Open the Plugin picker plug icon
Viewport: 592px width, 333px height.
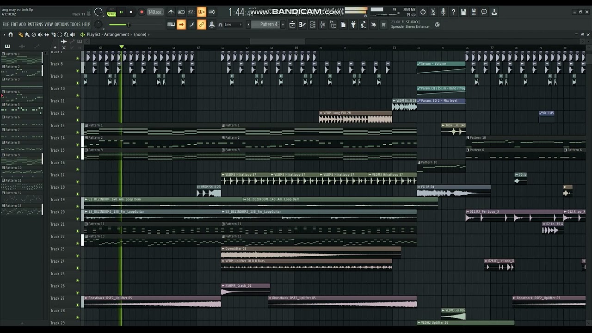click(353, 25)
